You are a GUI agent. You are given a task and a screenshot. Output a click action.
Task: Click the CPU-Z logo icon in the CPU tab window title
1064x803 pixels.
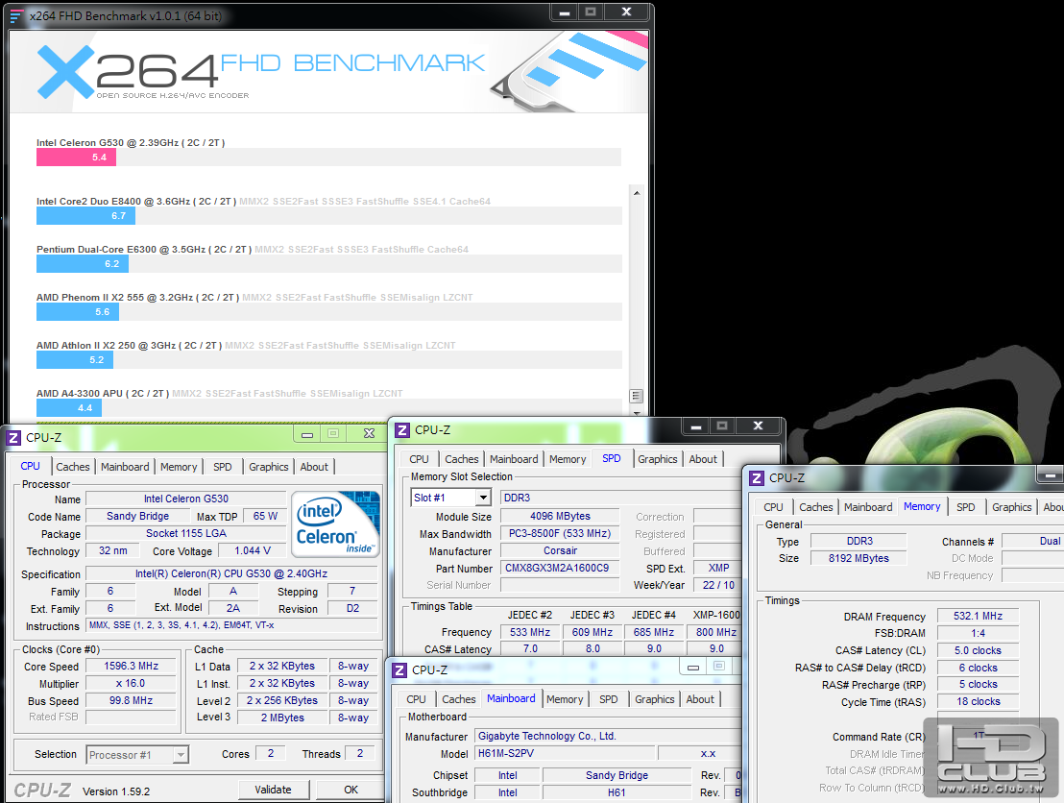coord(13,438)
